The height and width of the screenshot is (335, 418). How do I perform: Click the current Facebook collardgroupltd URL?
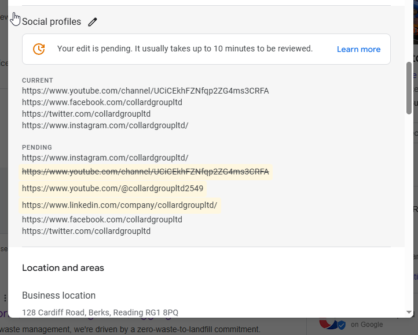102,102
